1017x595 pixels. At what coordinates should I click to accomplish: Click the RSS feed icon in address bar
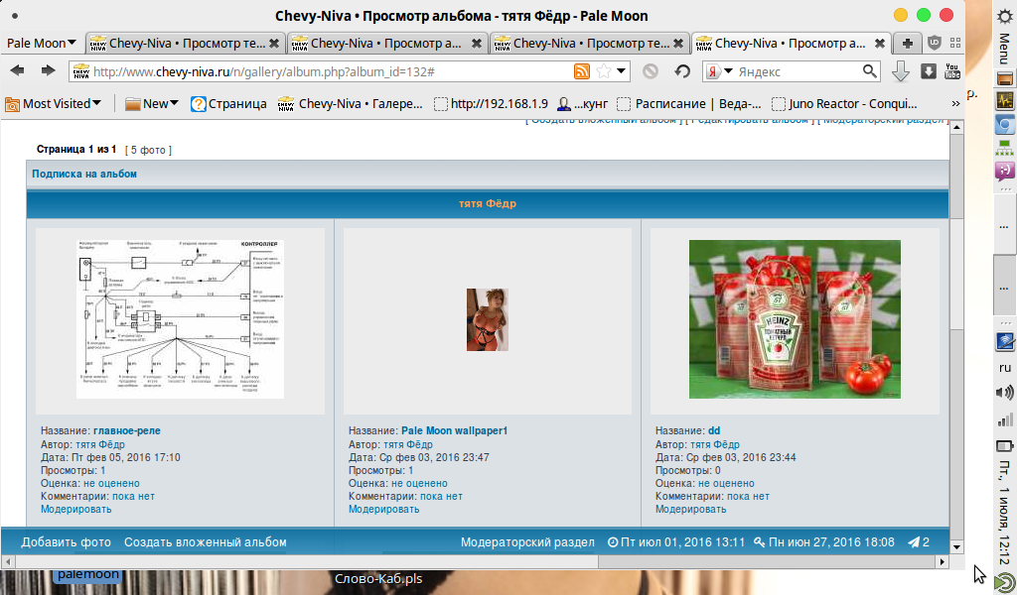(x=582, y=71)
